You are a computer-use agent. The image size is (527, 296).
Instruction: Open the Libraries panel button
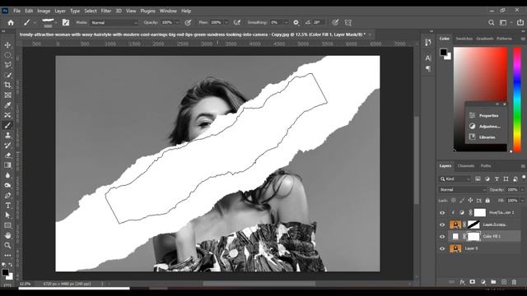pyautogui.click(x=486, y=137)
